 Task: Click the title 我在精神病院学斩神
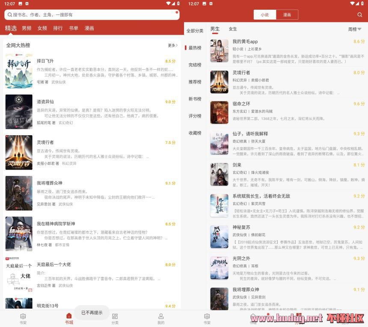coord(56,224)
